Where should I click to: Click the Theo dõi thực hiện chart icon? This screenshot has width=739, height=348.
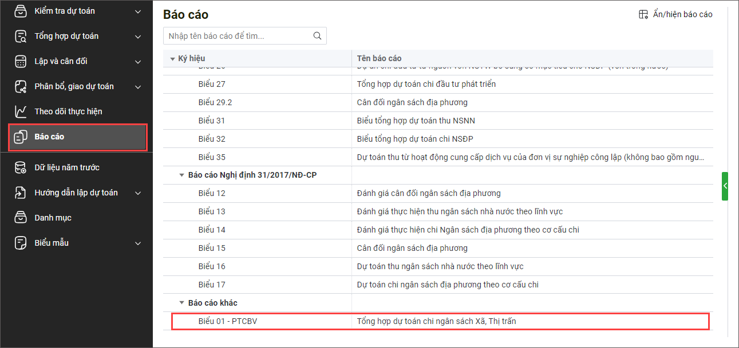tap(21, 111)
